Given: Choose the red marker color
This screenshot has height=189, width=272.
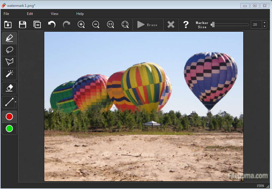Looking at the screenshot, I should (x=9, y=117).
